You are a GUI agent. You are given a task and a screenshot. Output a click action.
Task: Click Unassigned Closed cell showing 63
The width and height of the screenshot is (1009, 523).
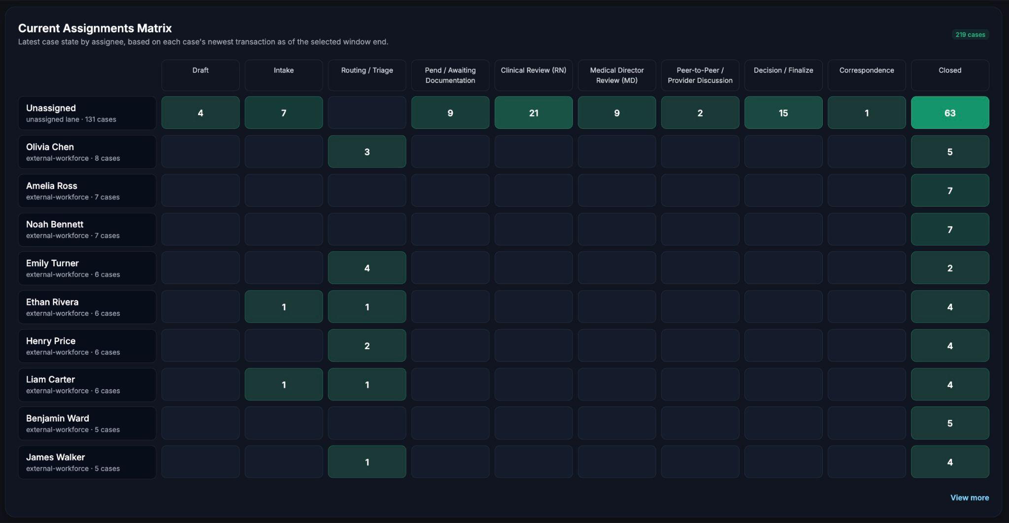[x=950, y=113]
